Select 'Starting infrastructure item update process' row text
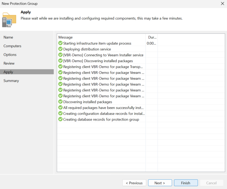This screenshot has width=227, height=189. 97,43
